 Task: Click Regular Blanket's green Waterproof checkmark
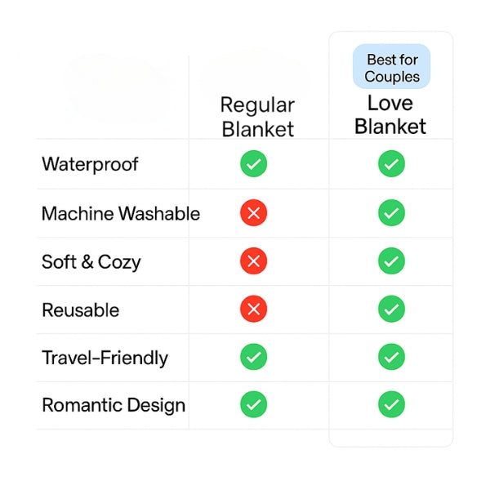tap(253, 164)
